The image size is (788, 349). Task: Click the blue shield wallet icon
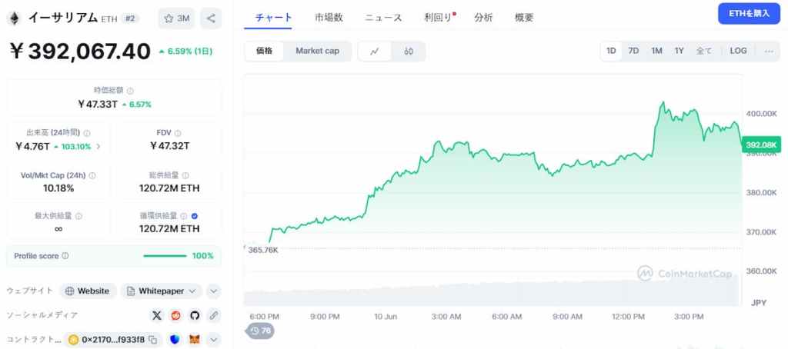175,339
